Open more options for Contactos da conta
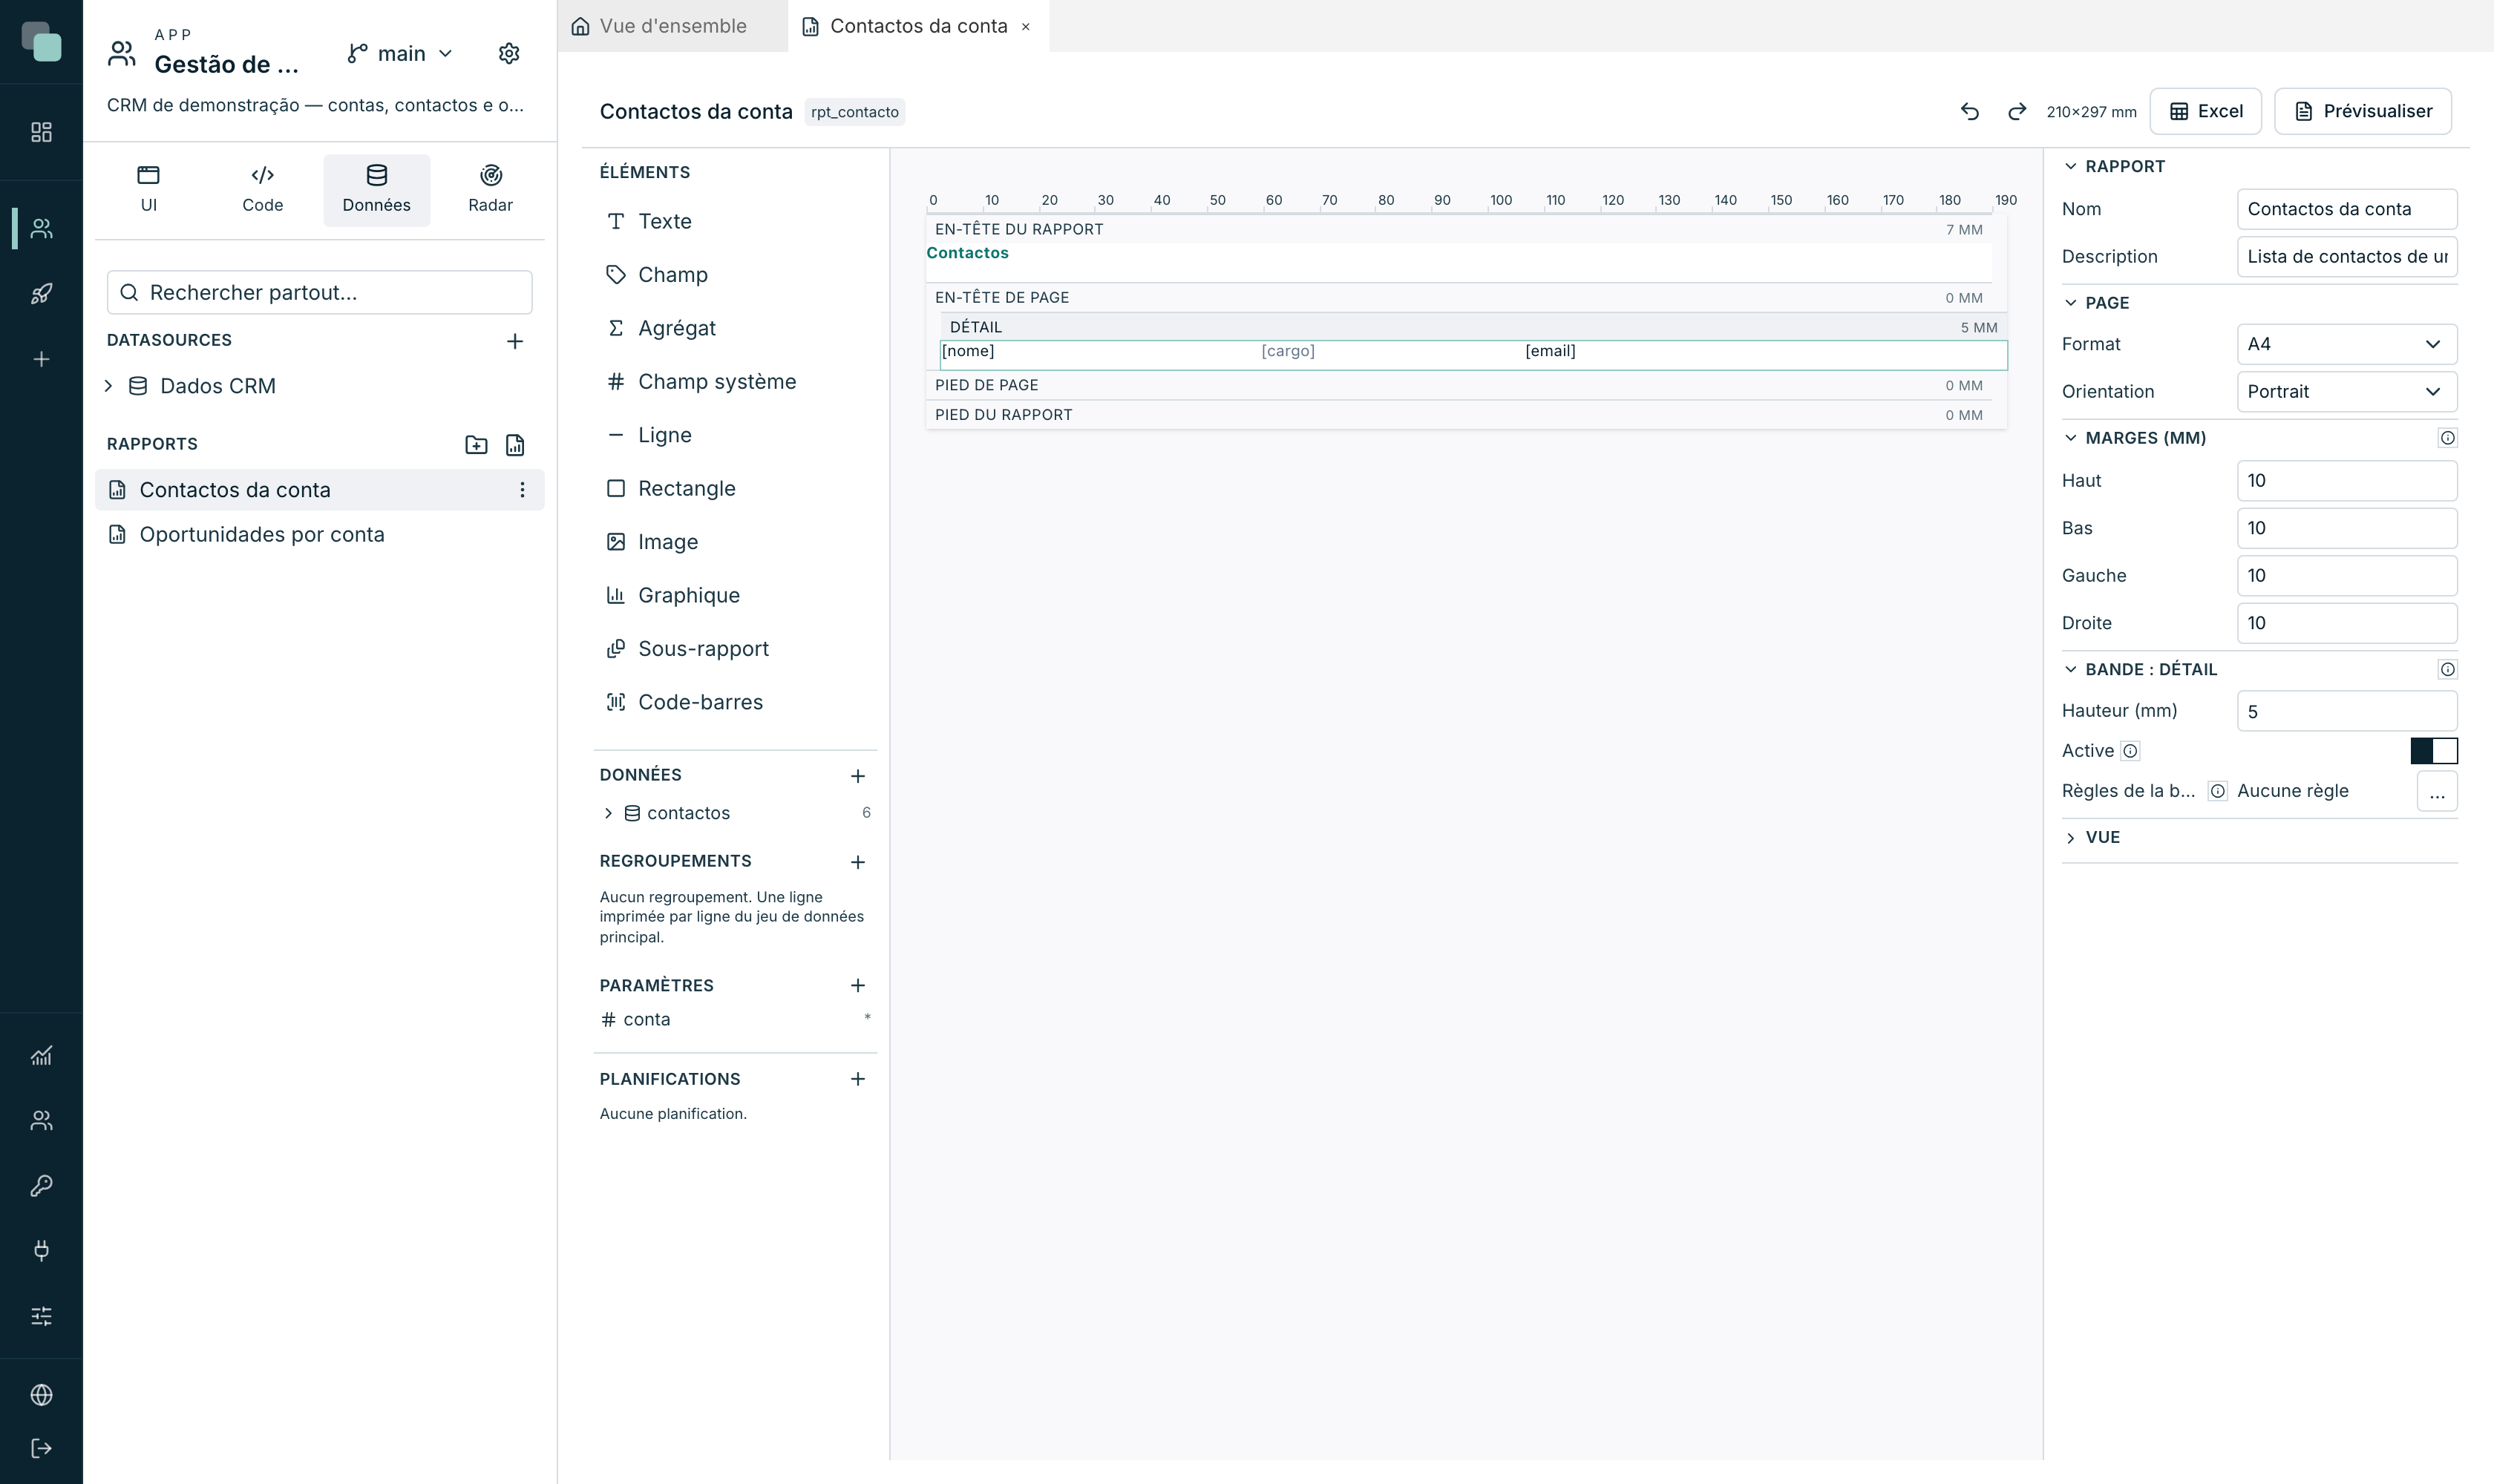The width and height of the screenshot is (2494, 1484). 523,490
